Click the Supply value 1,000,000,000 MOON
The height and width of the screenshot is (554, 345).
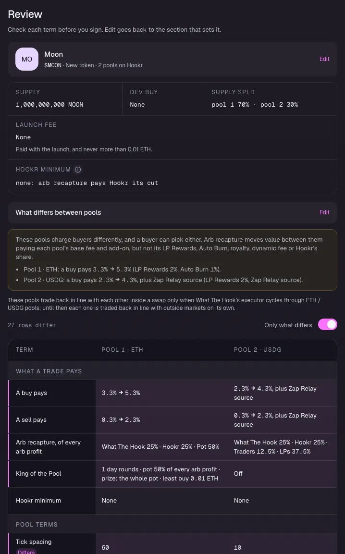coord(49,105)
